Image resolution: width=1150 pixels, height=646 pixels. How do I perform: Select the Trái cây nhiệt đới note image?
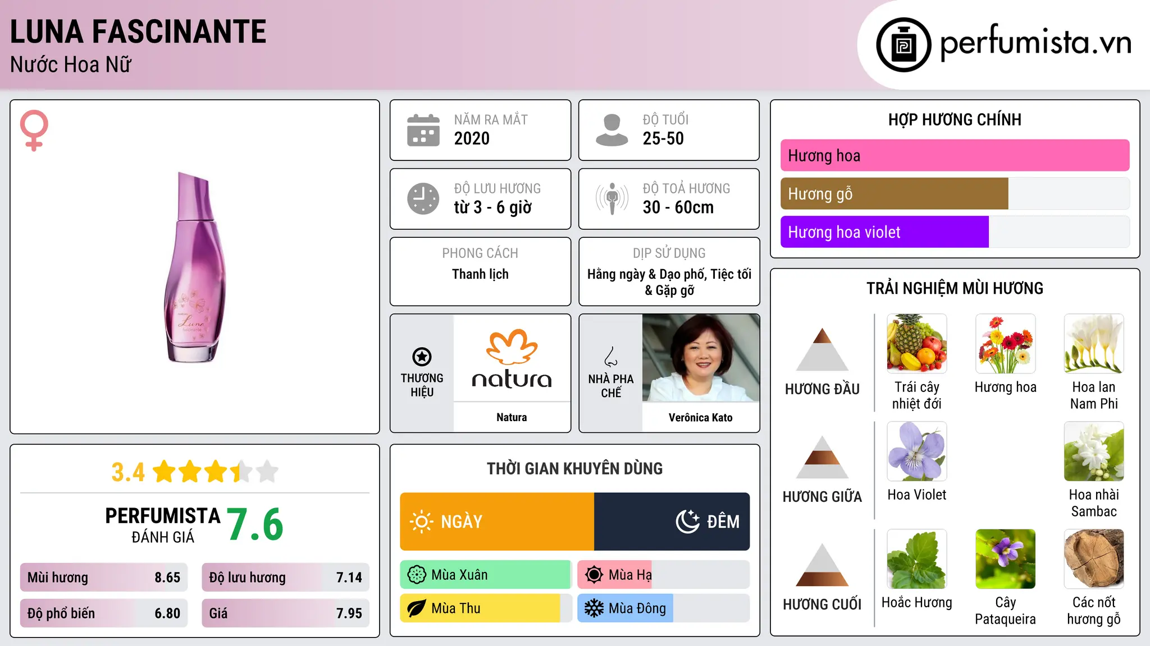pyautogui.click(x=917, y=343)
